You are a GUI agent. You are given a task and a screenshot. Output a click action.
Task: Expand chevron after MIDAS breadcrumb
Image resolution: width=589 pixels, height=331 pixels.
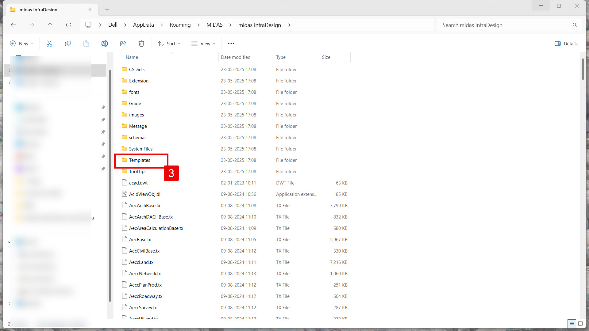(230, 25)
